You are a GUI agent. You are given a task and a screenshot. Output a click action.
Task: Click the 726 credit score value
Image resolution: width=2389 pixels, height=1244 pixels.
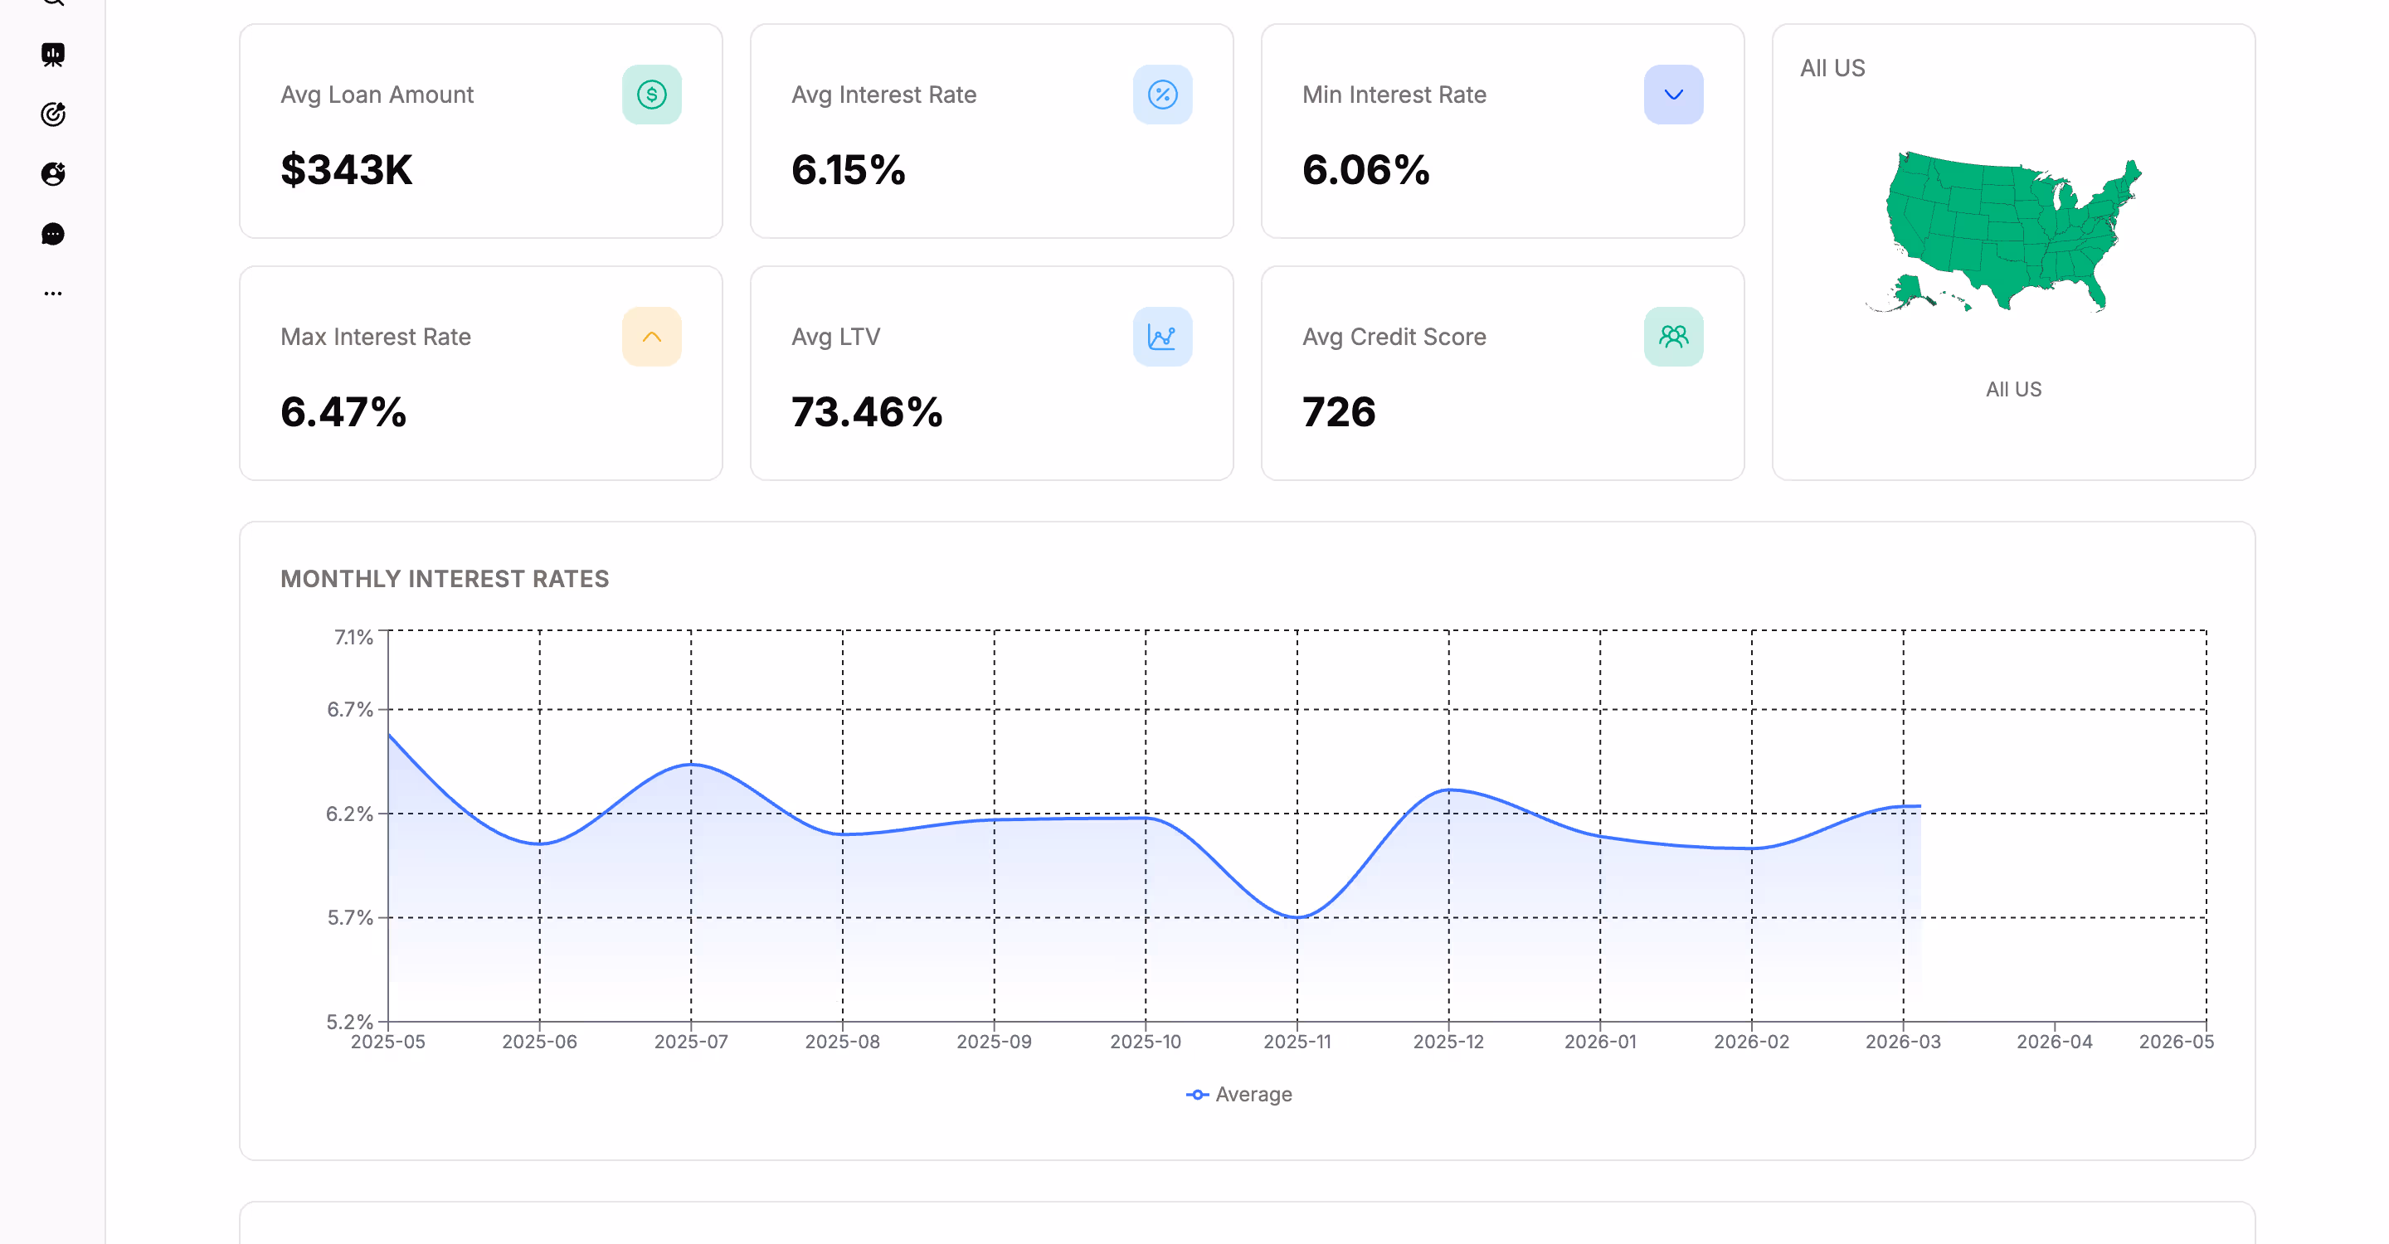pyautogui.click(x=1338, y=411)
